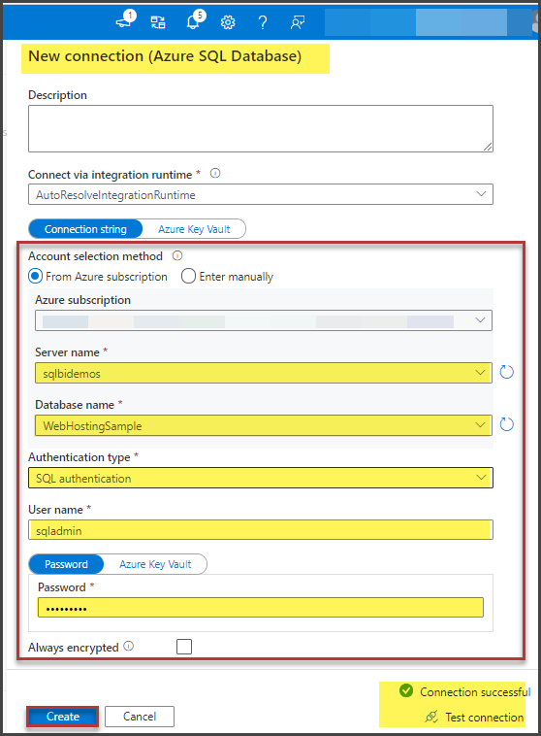Click into the Description text area
This screenshot has width=541, height=736.
click(x=261, y=128)
